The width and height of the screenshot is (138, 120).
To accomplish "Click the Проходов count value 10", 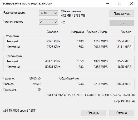I will (39, 89).
